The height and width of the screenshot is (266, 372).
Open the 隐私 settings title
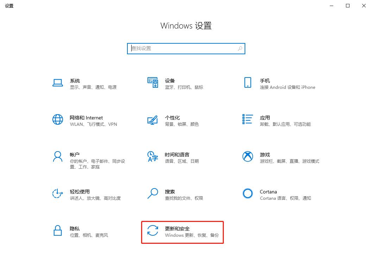pyautogui.click(x=75, y=229)
